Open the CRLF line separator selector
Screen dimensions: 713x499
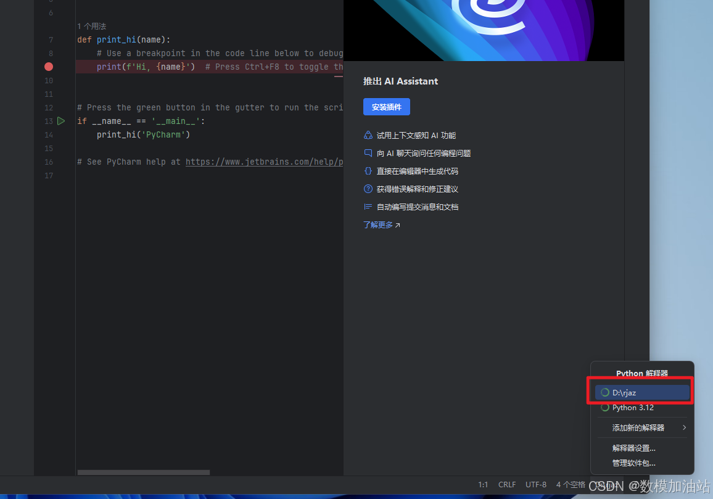coord(507,485)
